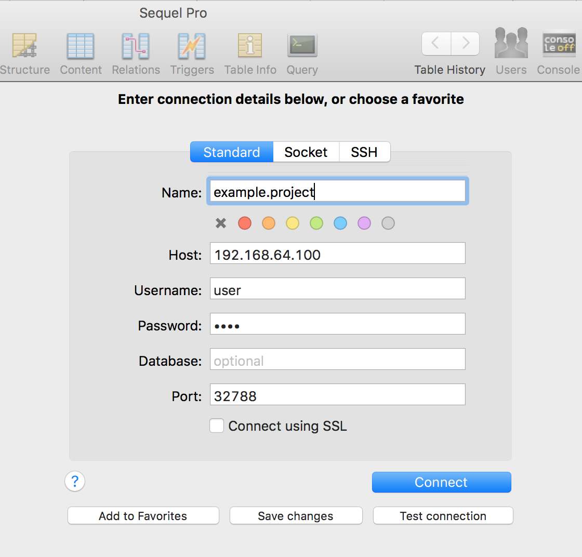
Task: Open the Content view icon
Action: point(80,46)
